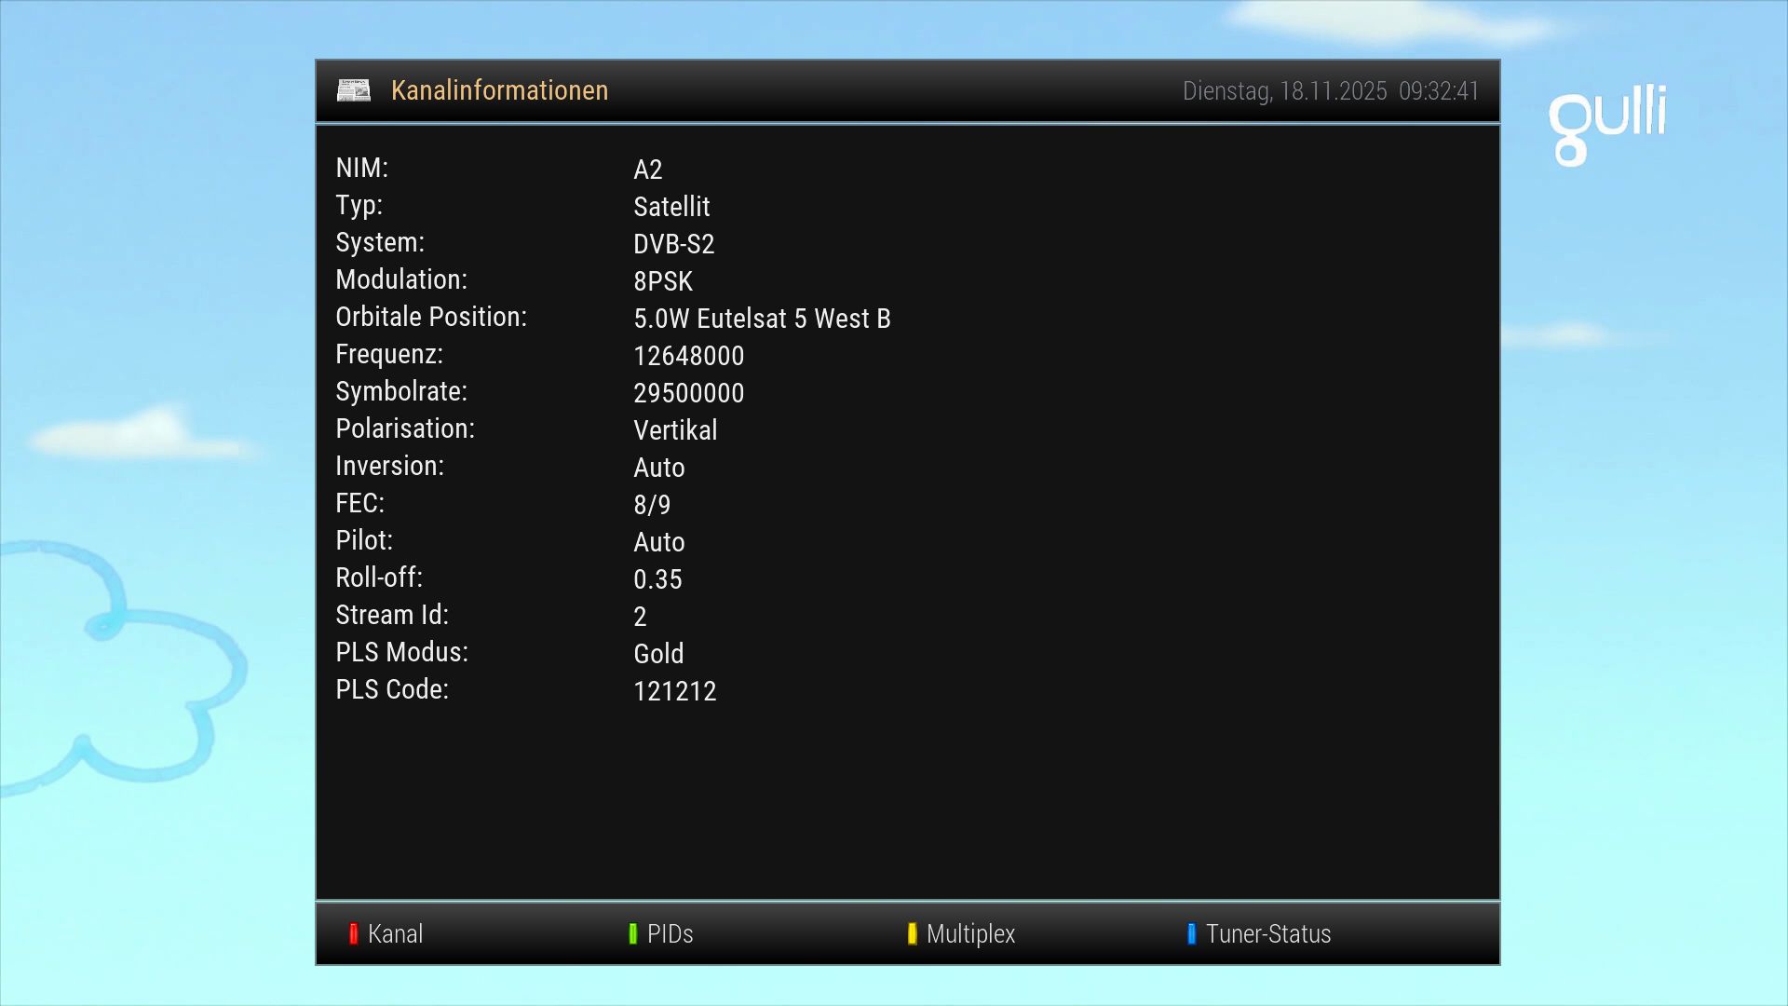This screenshot has height=1006, width=1788.
Task: Select the Frequenz value 12648000
Action: pos(688,356)
